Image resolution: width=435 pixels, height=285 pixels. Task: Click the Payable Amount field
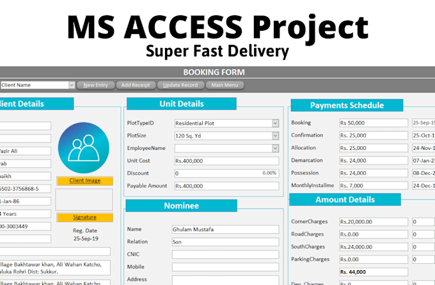click(226, 186)
